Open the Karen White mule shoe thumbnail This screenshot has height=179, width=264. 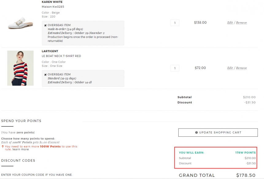click(20, 23)
